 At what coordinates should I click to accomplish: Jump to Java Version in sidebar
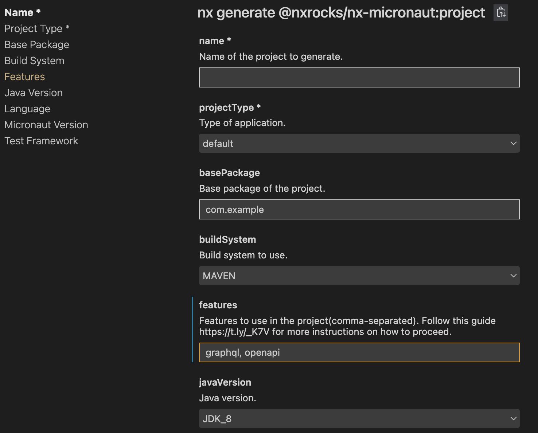pyautogui.click(x=34, y=93)
